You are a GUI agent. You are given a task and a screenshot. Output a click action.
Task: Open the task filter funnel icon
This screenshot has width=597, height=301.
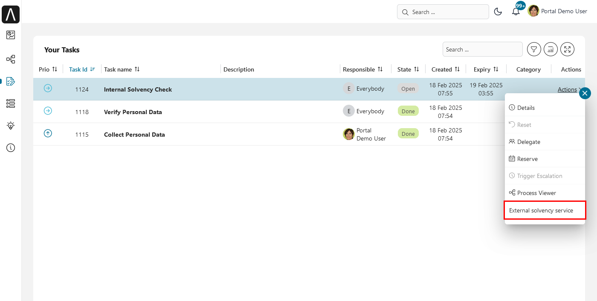coord(534,49)
